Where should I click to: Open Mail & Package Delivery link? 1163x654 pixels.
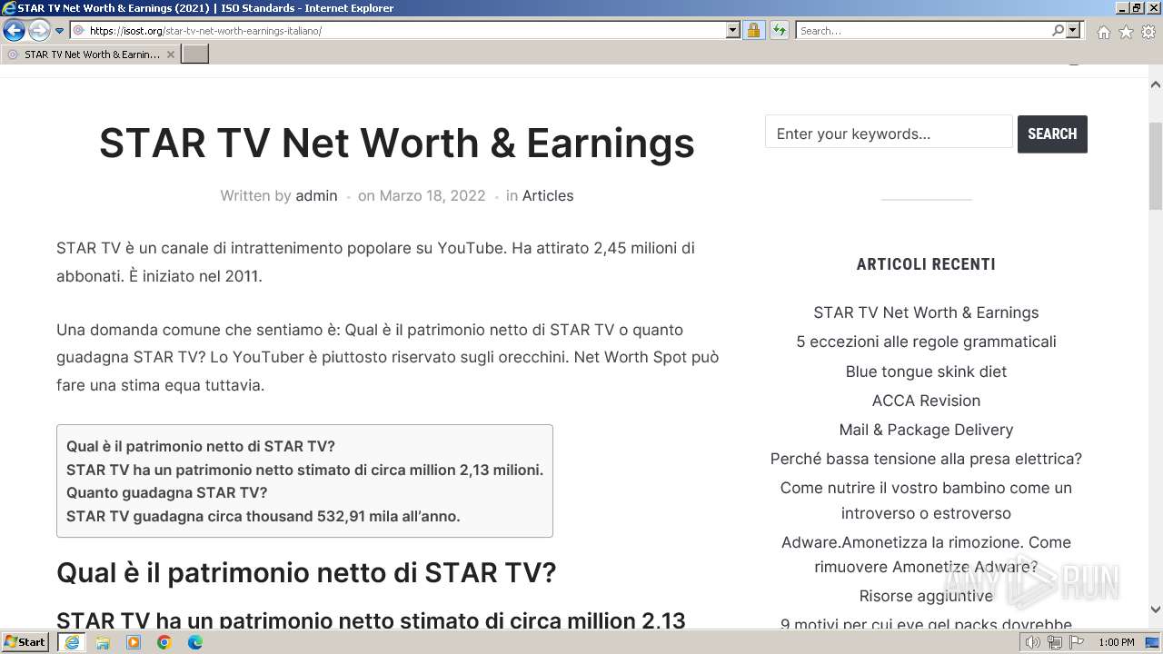[x=926, y=430]
